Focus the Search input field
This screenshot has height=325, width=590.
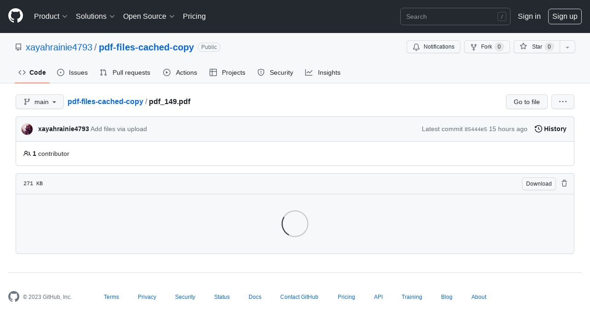click(450, 17)
